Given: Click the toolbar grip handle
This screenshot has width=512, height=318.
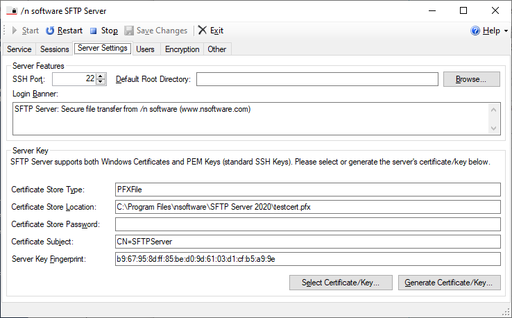Looking at the screenshot, I should [4, 31].
